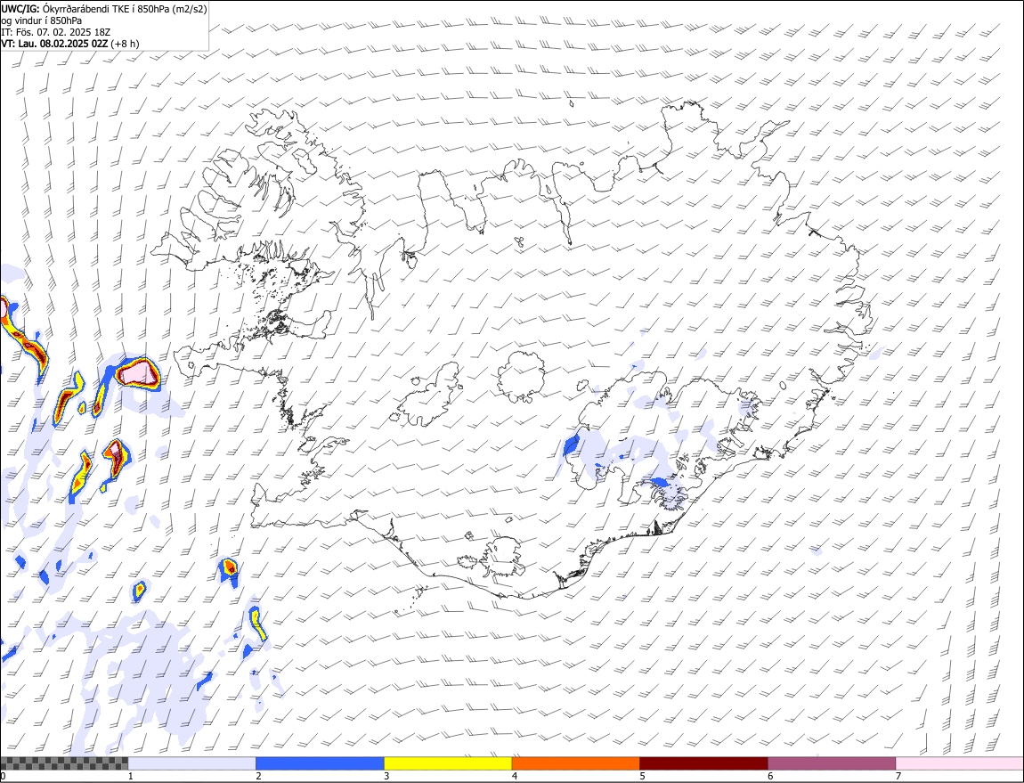Click the legend tick label '1'
Image resolution: width=1024 pixels, height=783 pixels.
click(131, 776)
